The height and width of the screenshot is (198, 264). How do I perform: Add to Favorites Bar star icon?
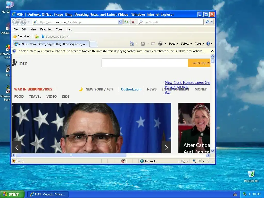37,36
